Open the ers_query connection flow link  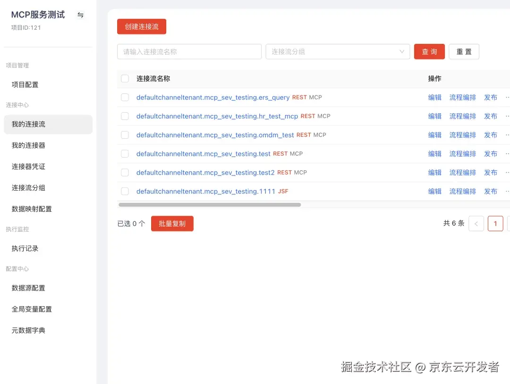(212, 97)
